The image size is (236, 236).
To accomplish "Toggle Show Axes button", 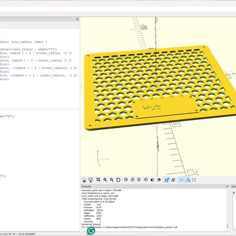I will [181, 180].
